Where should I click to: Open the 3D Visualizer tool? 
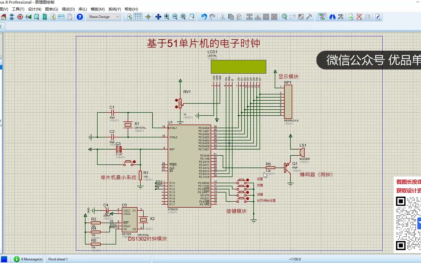click(28, 17)
